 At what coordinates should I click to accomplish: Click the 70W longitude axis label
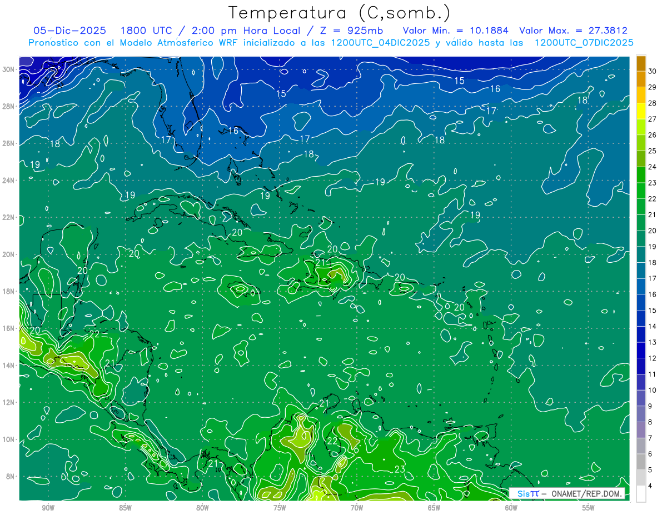(x=357, y=508)
